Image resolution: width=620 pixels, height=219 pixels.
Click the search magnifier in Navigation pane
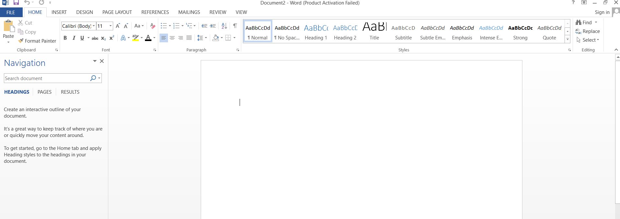pyautogui.click(x=93, y=78)
